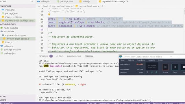Click the Problems count badge
The height and width of the screenshot is (104, 185).
point(51,56)
